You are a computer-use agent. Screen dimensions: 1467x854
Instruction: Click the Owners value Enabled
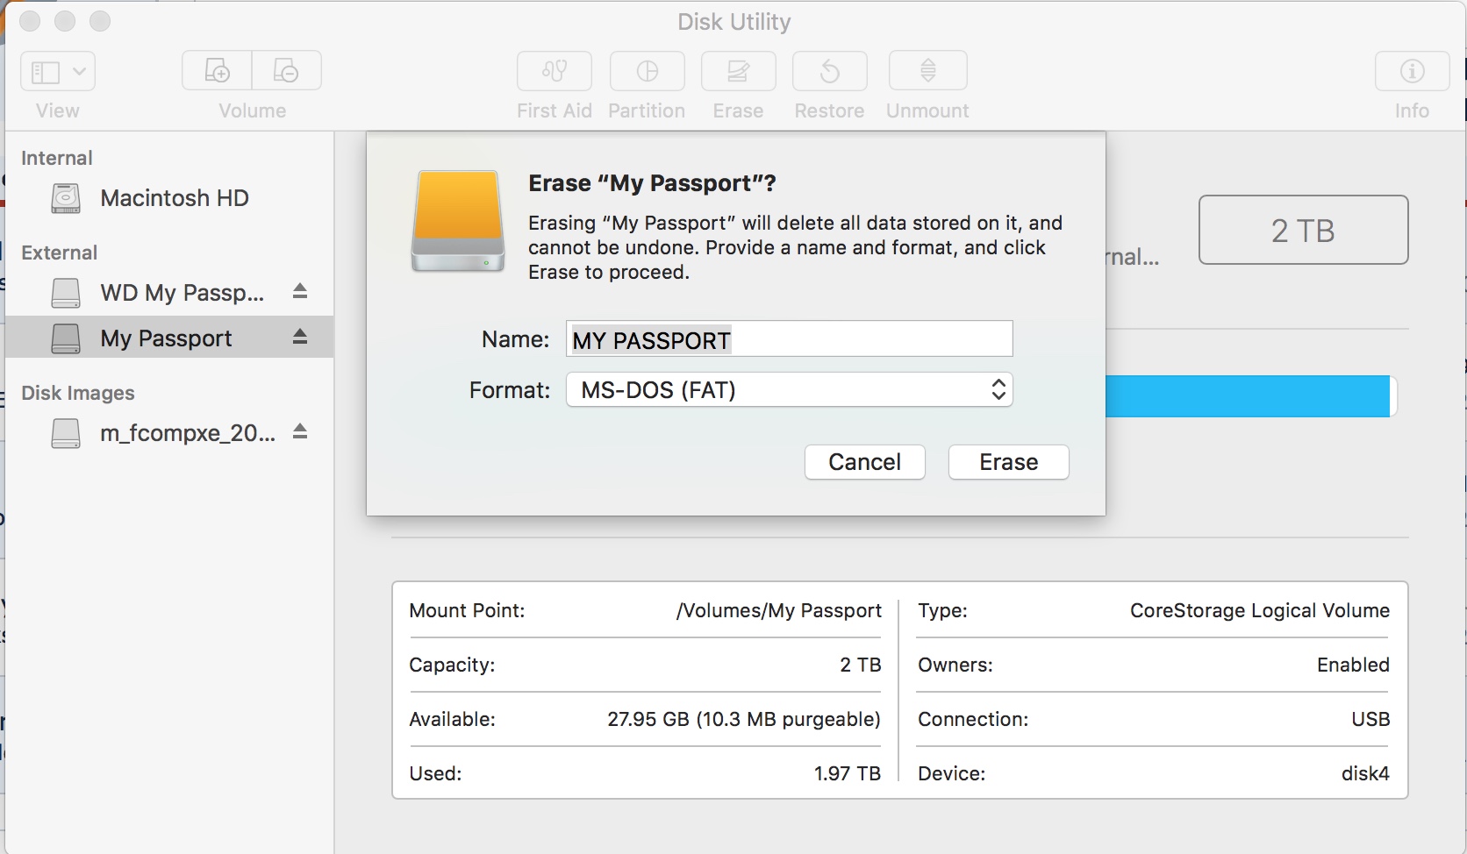pos(1353,665)
